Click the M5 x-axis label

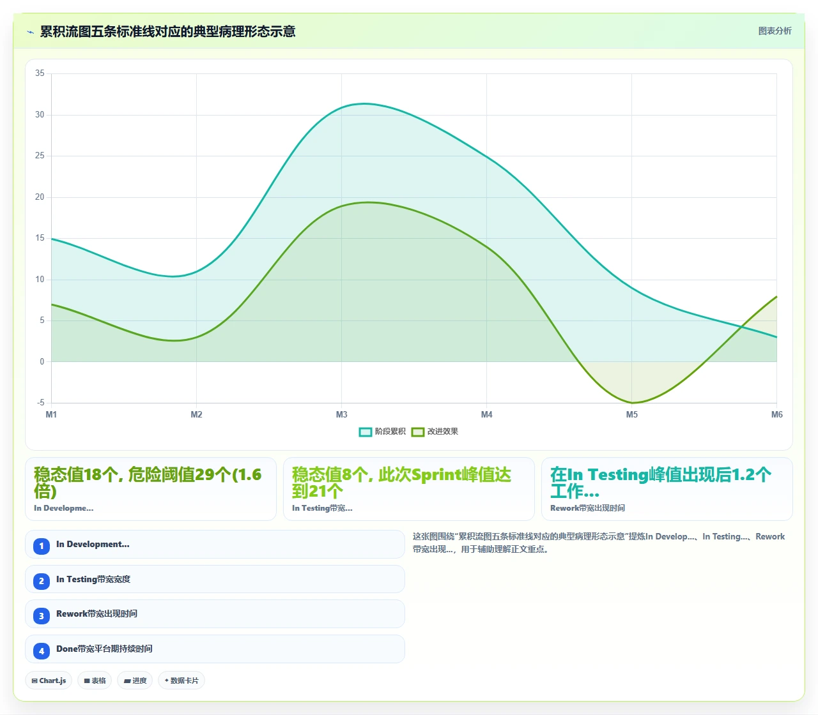pyautogui.click(x=631, y=414)
